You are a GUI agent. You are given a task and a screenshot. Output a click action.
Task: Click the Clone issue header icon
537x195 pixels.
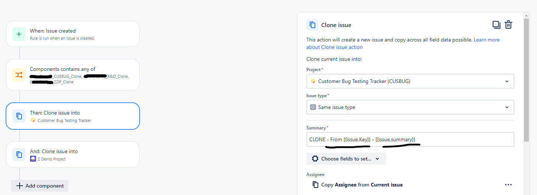click(312, 25)
